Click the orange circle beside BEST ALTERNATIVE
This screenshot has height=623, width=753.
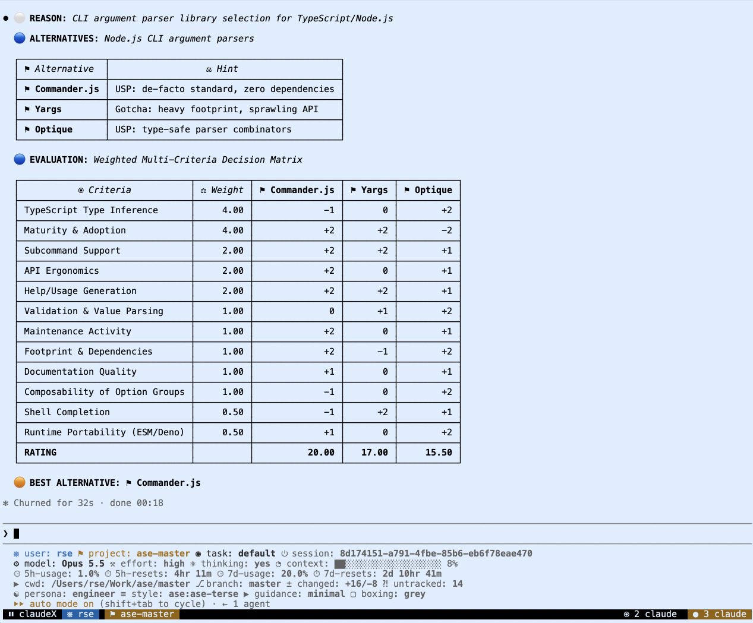coord(20,482)
